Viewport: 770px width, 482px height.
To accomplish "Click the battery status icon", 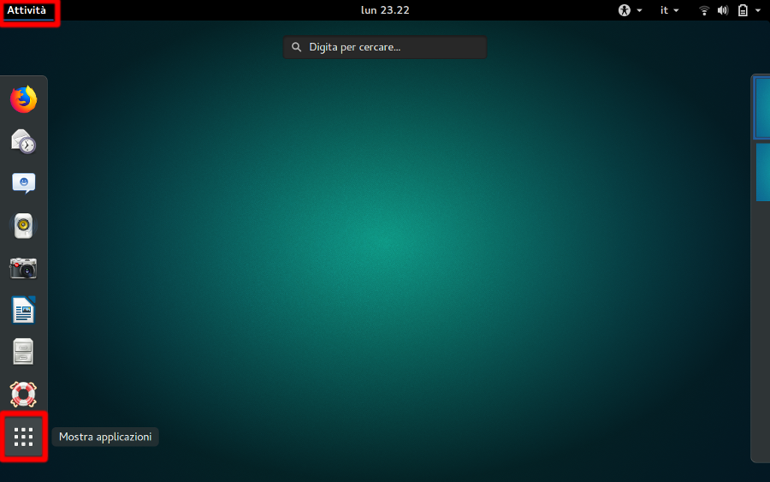I will coord(743,10).
